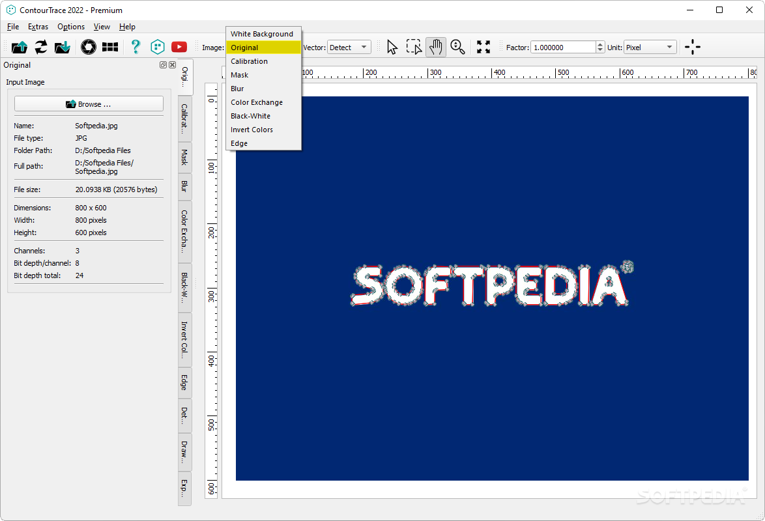Switch to the Calibrat... side tab
The image size is (765, 521).
(x=184, y=119)
